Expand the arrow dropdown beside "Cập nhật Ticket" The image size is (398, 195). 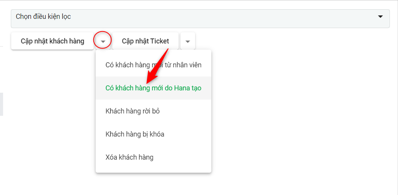pyautogui.click(x=188, y=41)
